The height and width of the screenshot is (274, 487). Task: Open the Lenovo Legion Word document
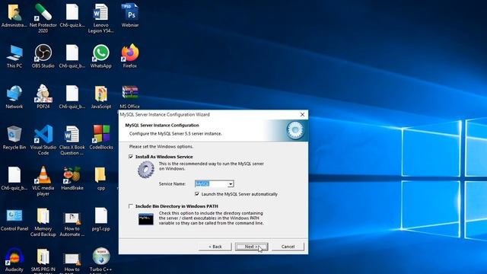(101, 18)
